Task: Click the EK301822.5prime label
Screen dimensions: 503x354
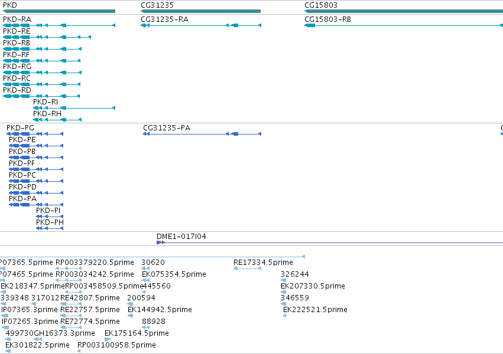Action: coord(37,345)
